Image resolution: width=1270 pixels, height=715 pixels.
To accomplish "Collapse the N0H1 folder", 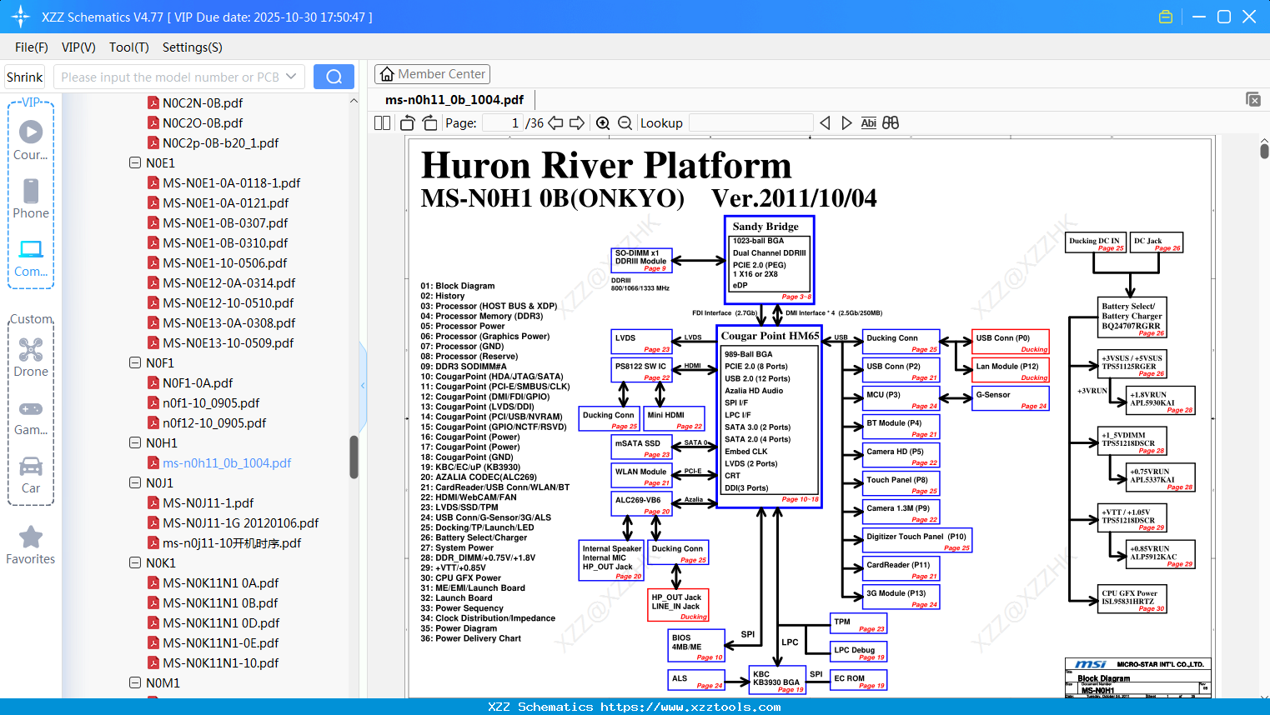I will click(x=135, y=443).
